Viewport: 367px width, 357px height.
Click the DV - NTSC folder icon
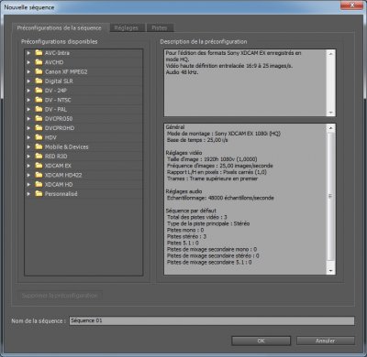pyautogui.click(x=39, y=100)
